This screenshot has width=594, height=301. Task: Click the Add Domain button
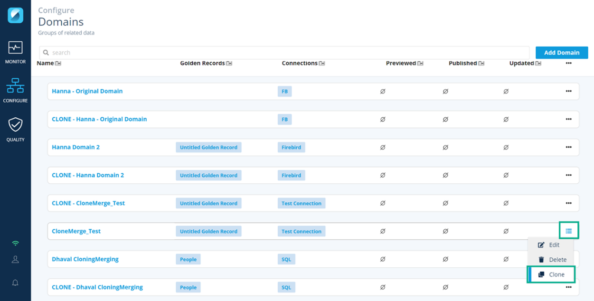click(x=561, y=53)
